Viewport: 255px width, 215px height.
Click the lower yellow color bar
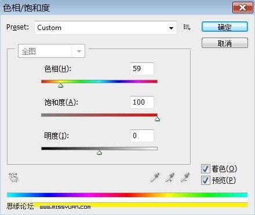point(127,205)
